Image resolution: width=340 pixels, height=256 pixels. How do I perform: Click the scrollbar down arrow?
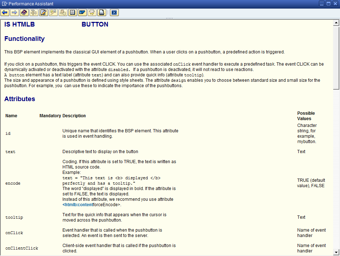(336, 252)
